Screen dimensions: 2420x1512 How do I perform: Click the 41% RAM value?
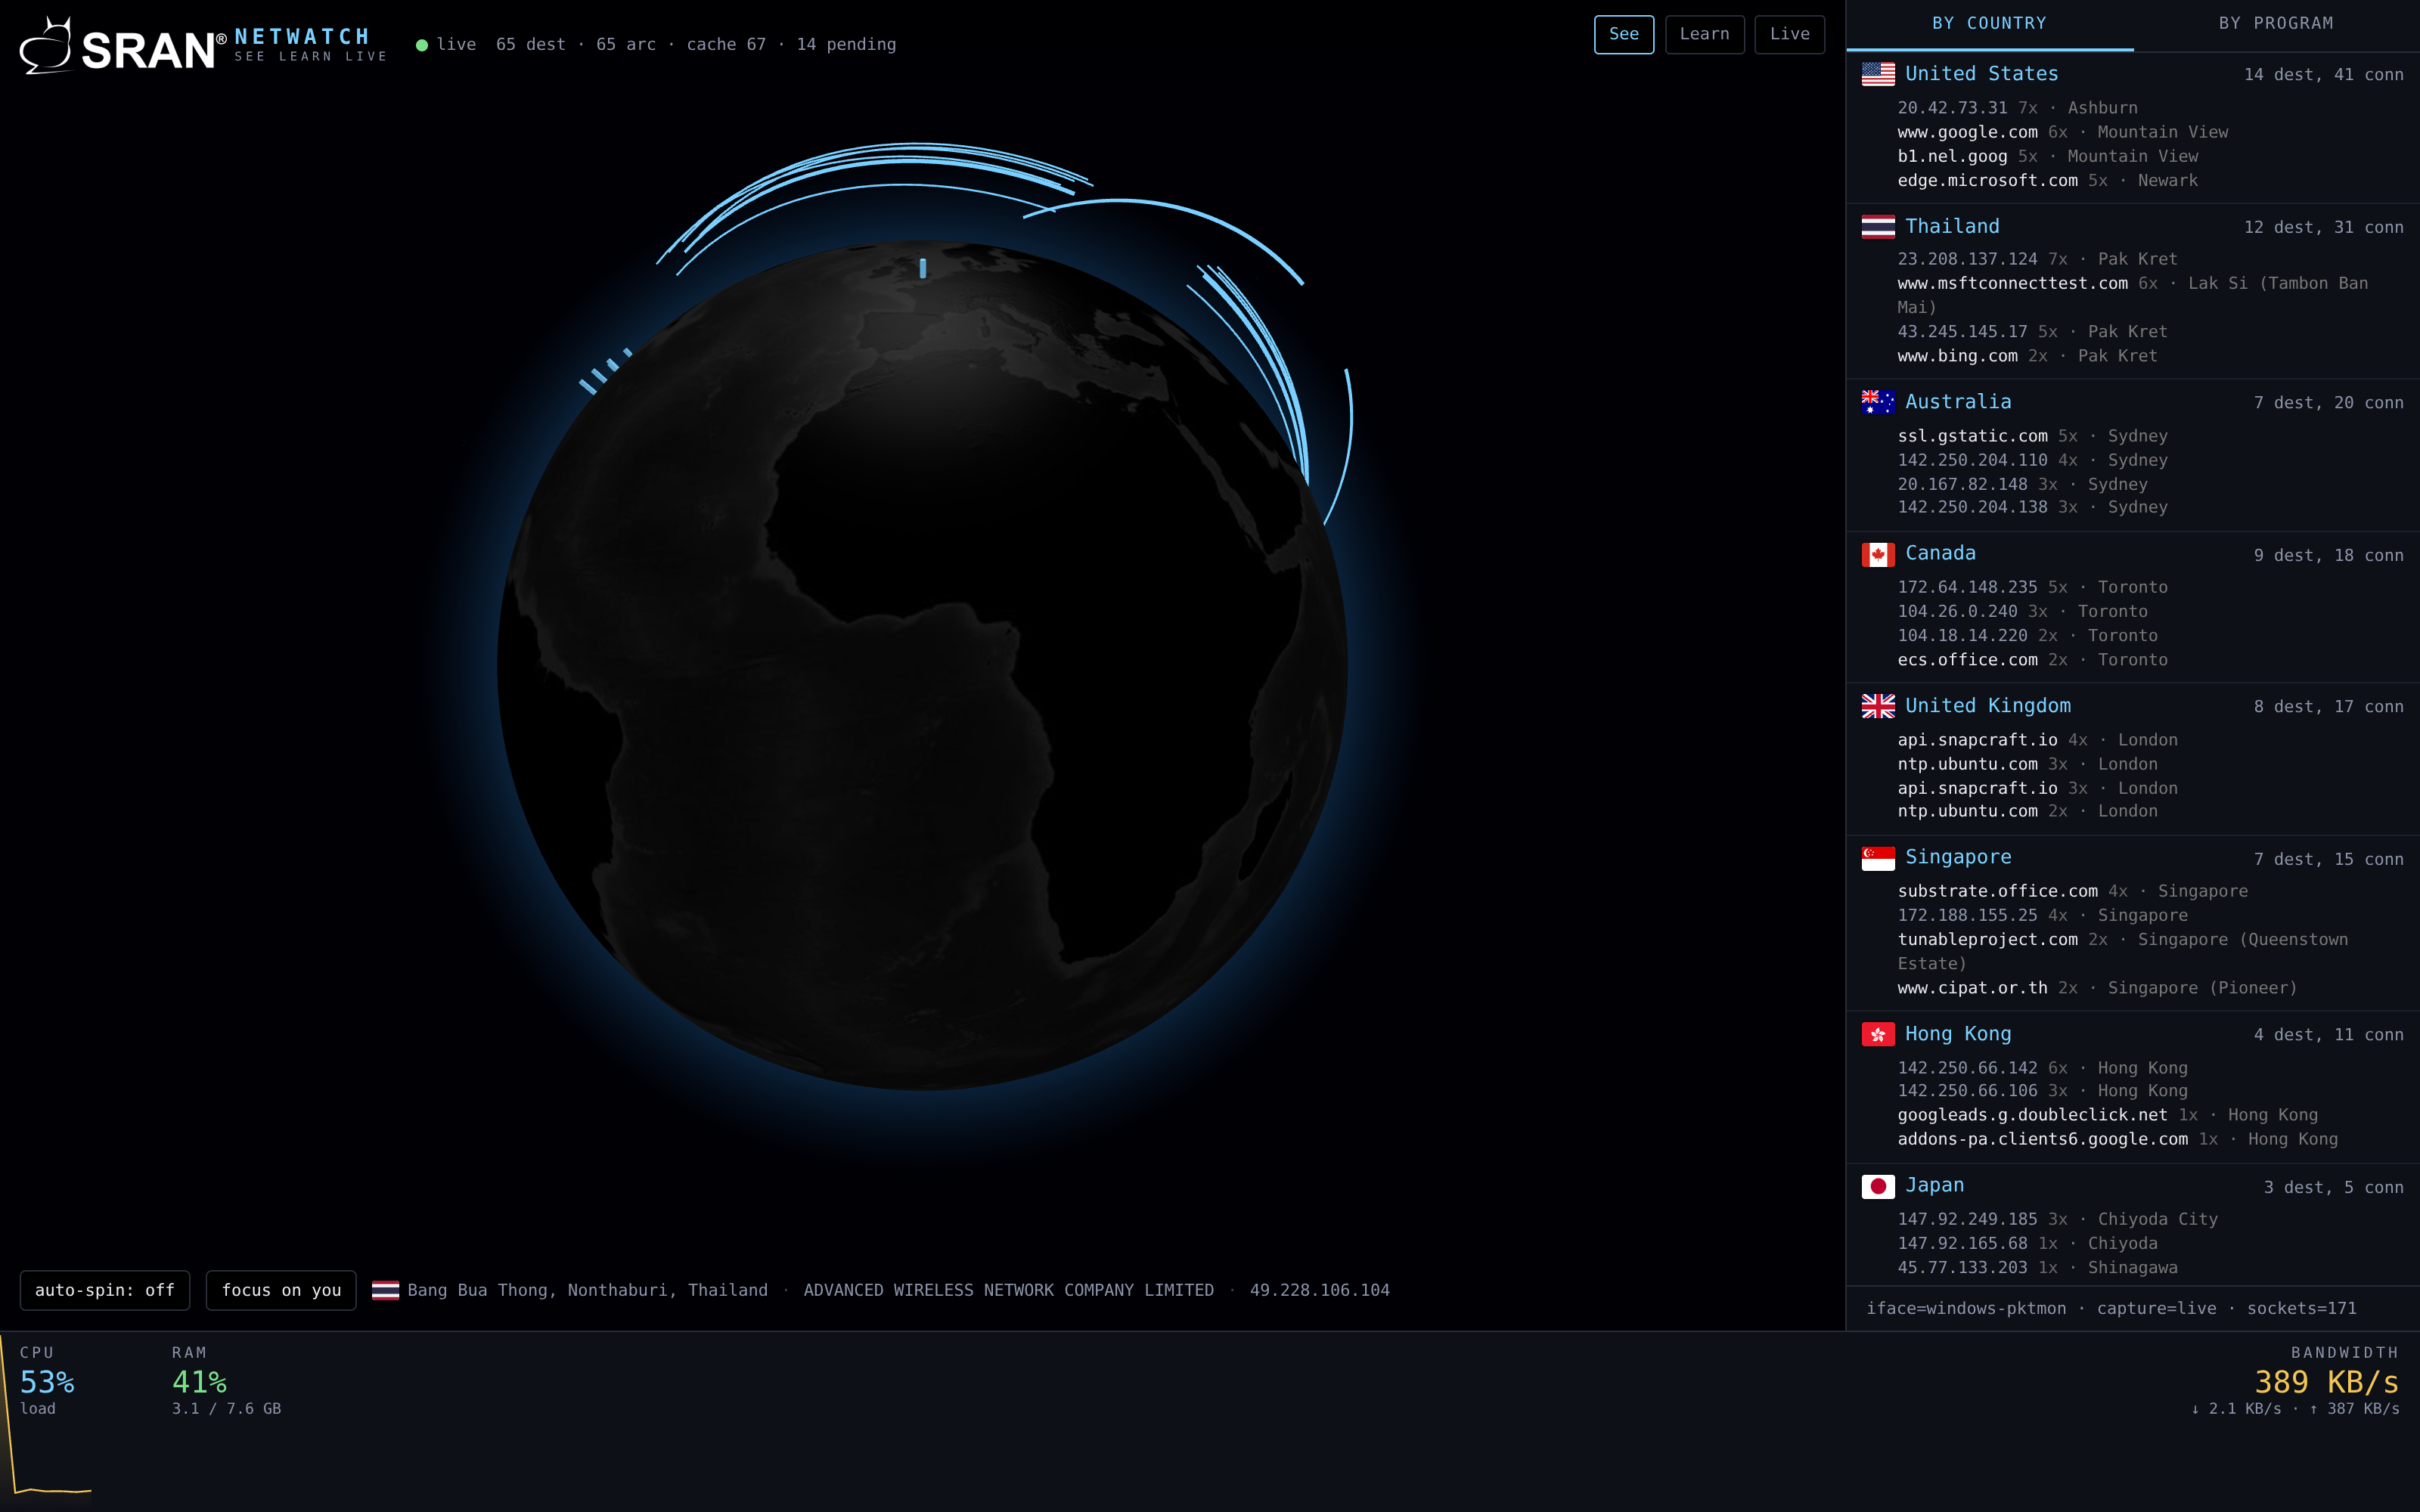(x=199, y=1382)
